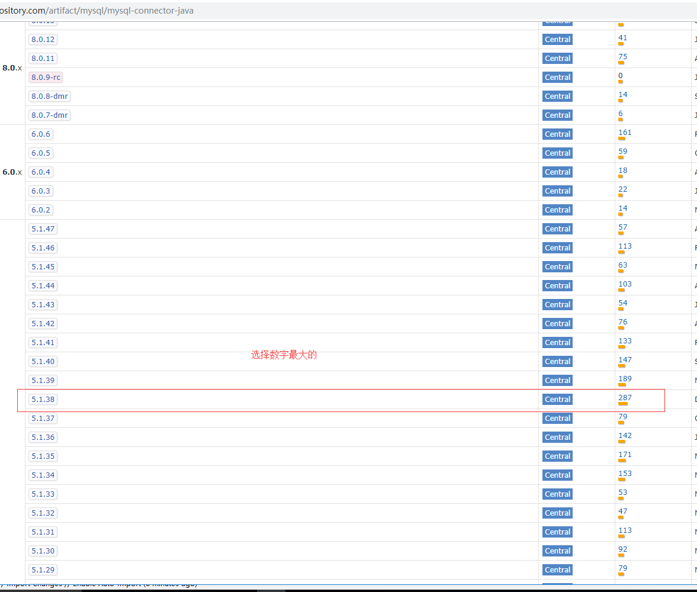Open usages count 147 for 5.1.40
Screen dimensions: 697x592
tap(625, 360)
